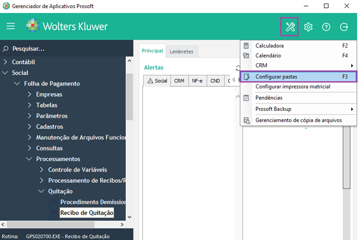Click the right panel vertical scrollbar
The height and width of the screenshot is (240, 358).
[x=346, y=157]
